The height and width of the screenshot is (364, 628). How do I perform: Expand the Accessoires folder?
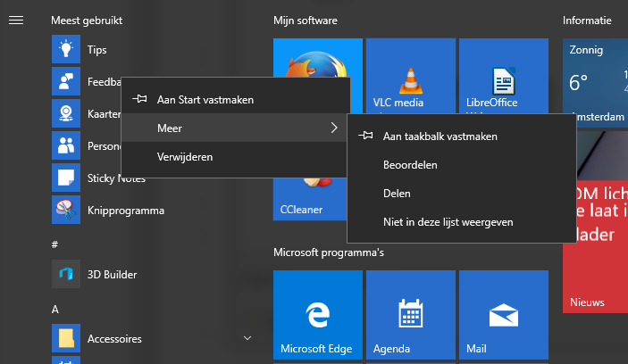[x=247, y=339]
